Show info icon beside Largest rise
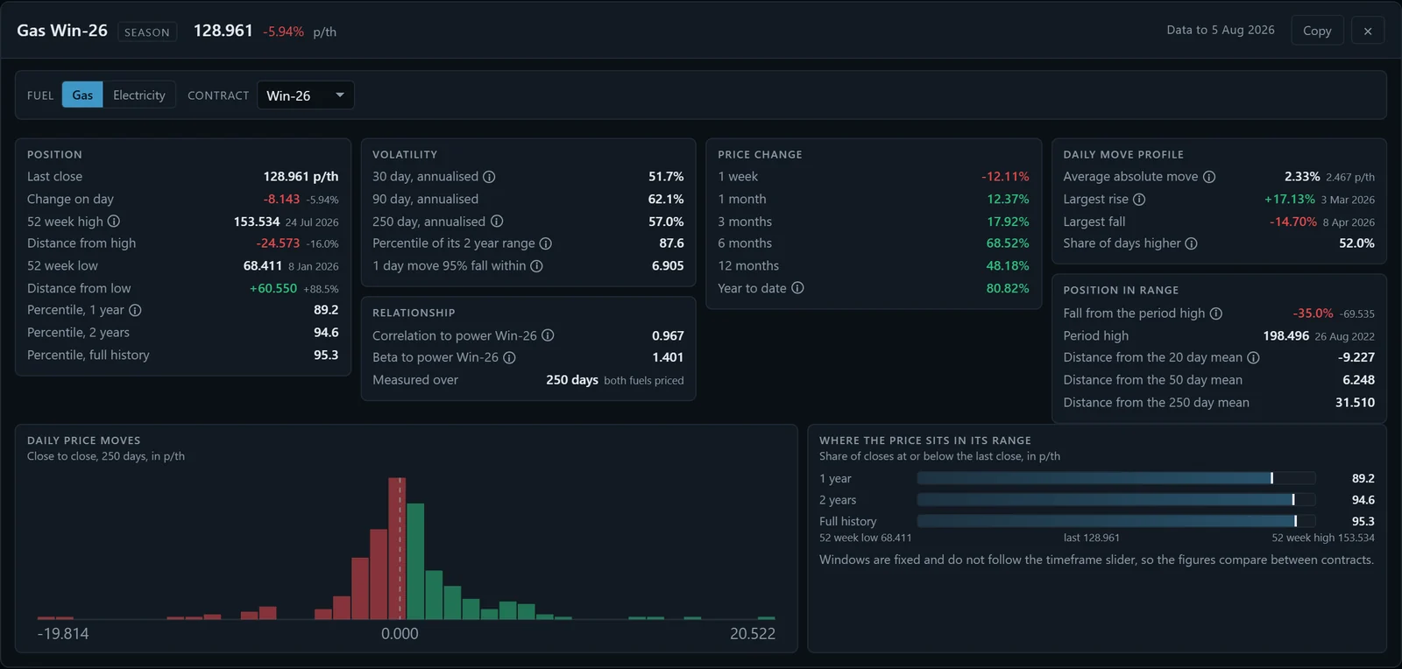 pyautogui.click(x=1139, y=200)
